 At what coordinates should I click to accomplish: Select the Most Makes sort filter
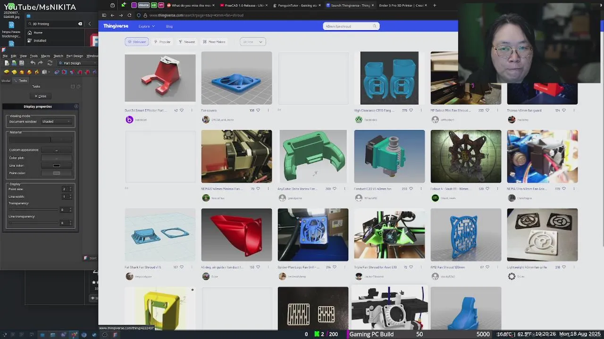click(215, 42)
